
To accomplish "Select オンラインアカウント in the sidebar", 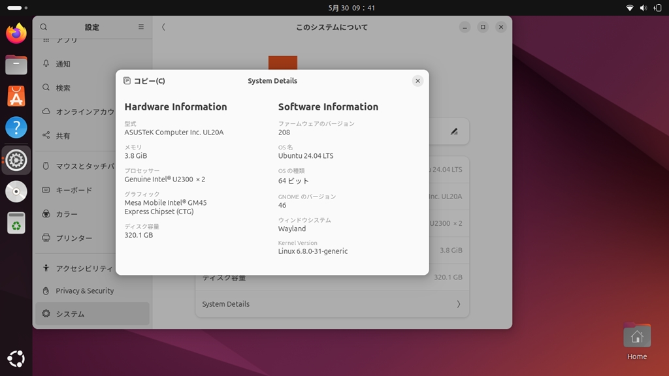I will (92, 112).
